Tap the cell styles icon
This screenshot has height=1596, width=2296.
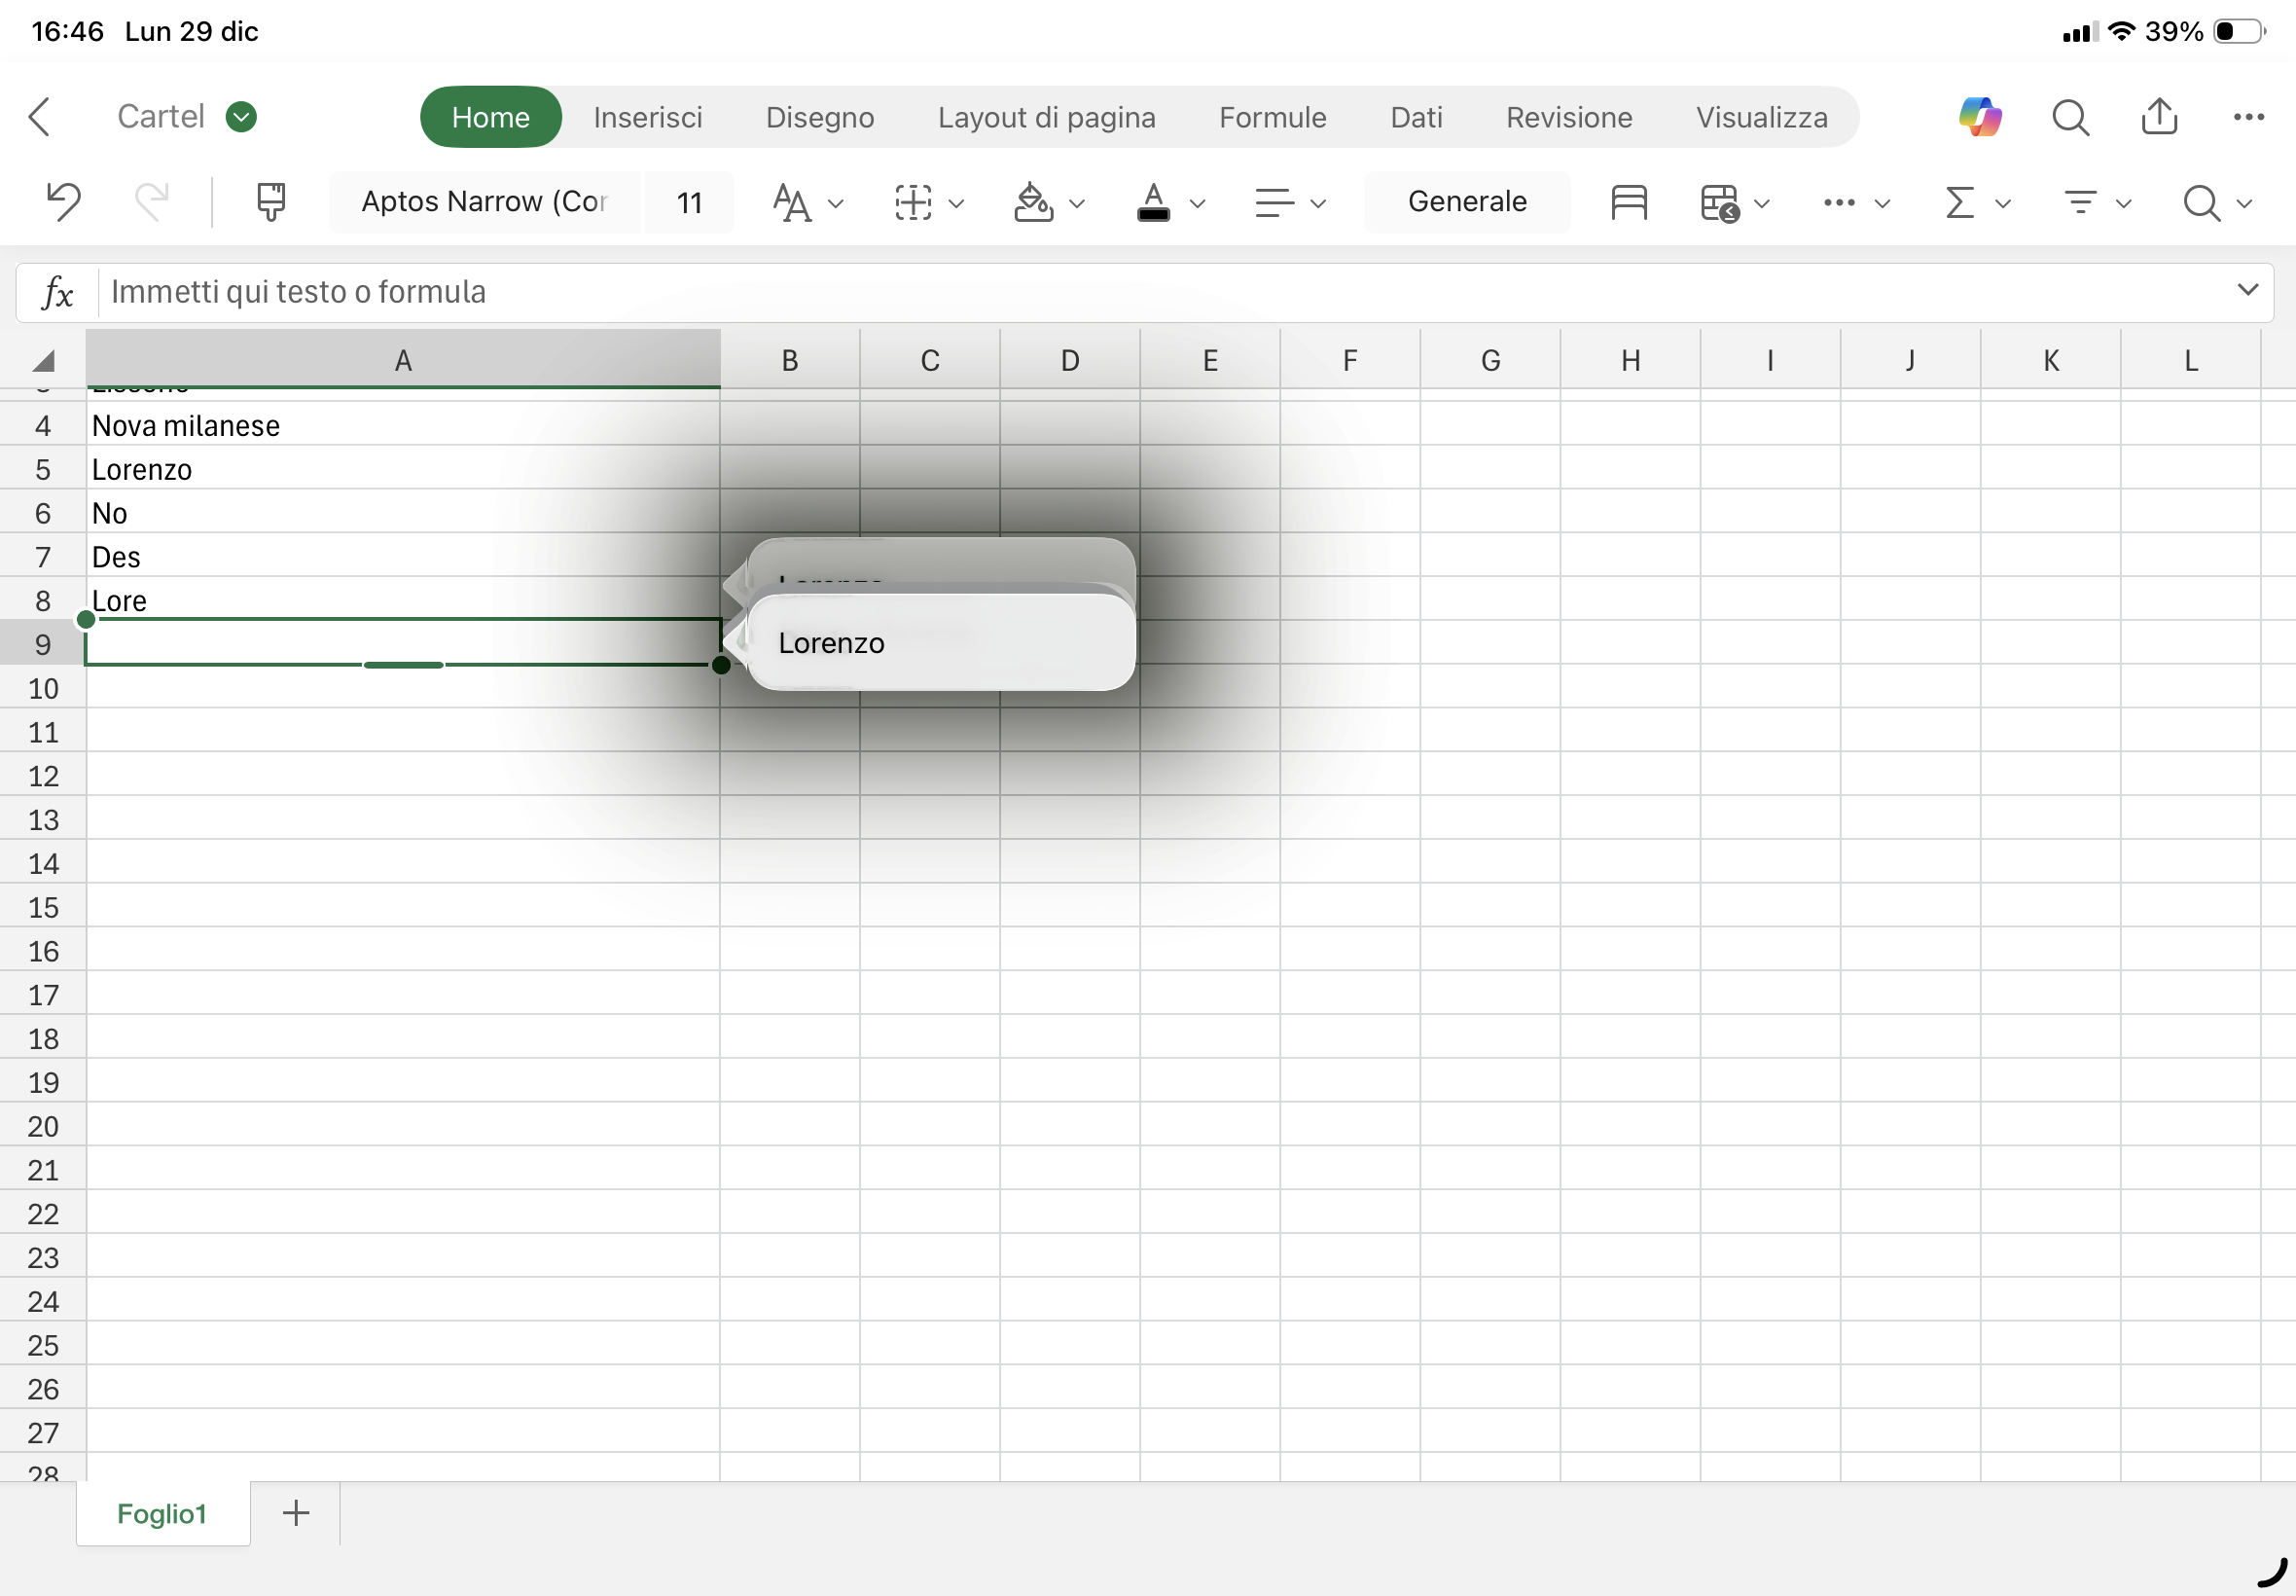coord(1629,203)
